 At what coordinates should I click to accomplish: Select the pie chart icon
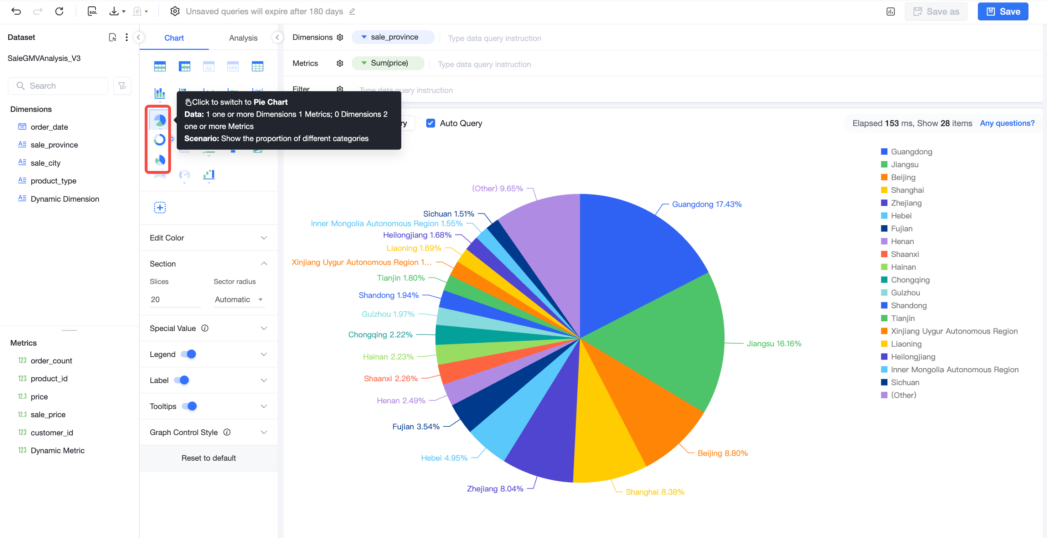(160, 120)
